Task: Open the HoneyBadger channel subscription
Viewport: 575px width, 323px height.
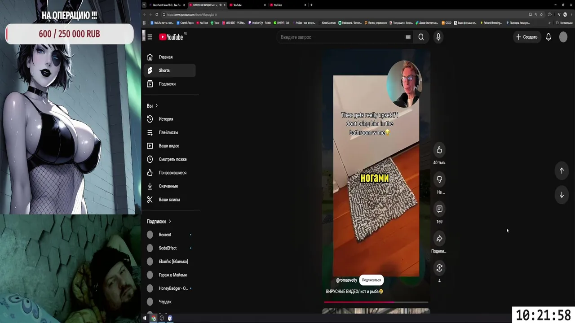Action: 170,288
